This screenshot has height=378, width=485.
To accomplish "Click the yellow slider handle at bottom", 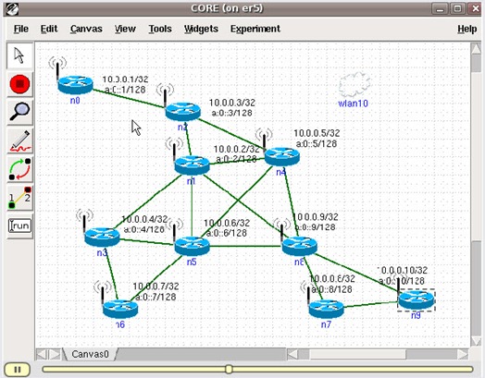I will pos(229,369).
